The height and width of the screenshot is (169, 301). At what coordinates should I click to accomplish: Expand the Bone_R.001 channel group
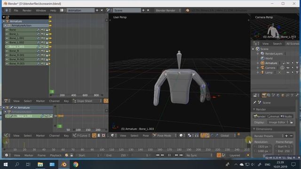[7, 55]
